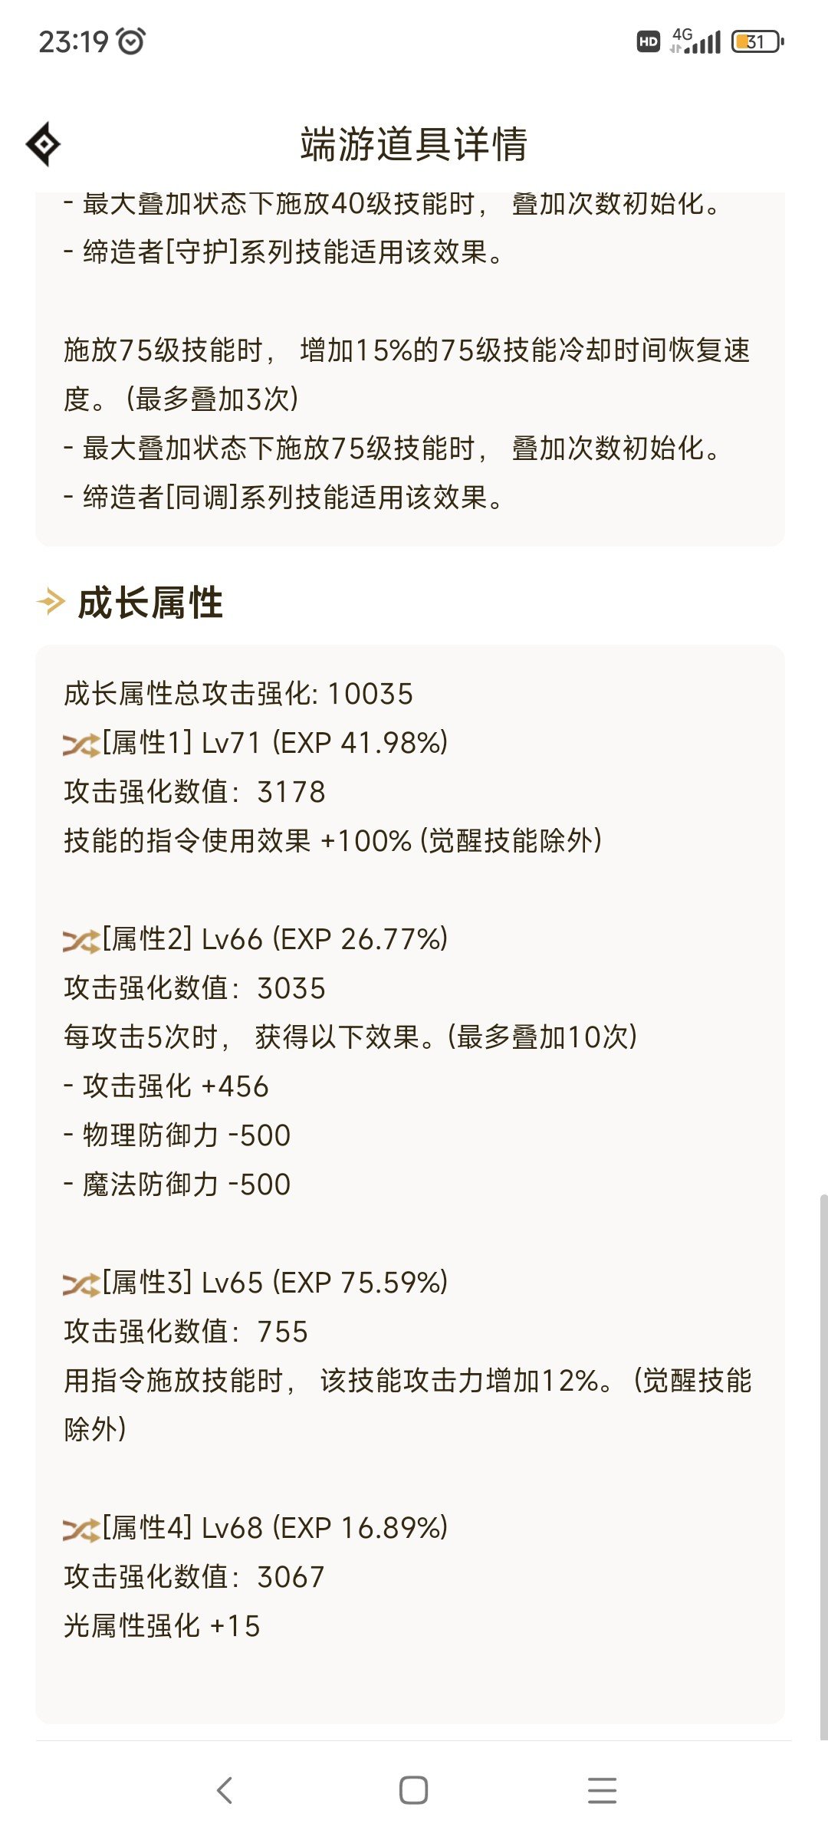This screenshot has width=828, height=1840.
Task: Tap the 端游道具详情 page title
Action: pyautogui.click(x=414, y=144)
